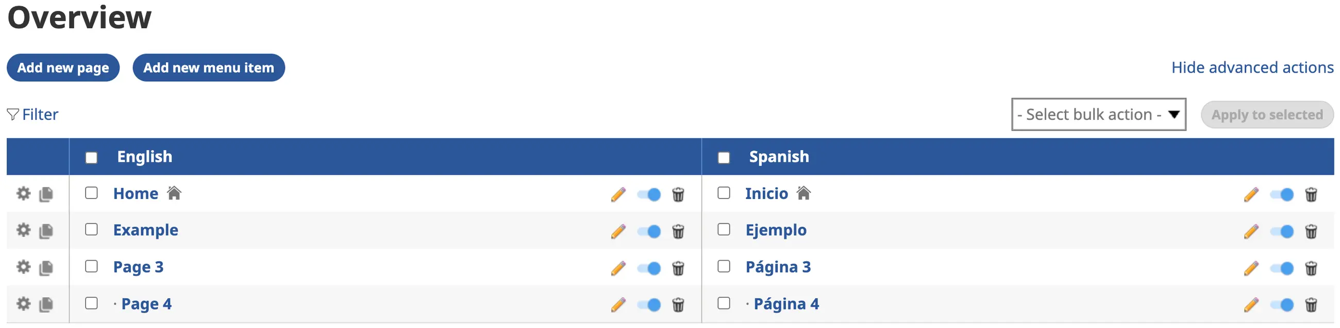
Task: Click the copy icon in the Example row
Action: point(46,231)
